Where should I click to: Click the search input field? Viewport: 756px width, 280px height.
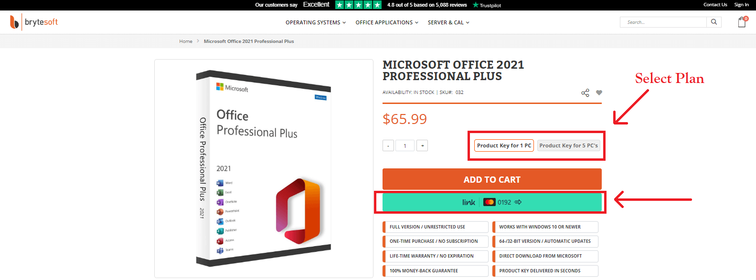tap(664, 22)
